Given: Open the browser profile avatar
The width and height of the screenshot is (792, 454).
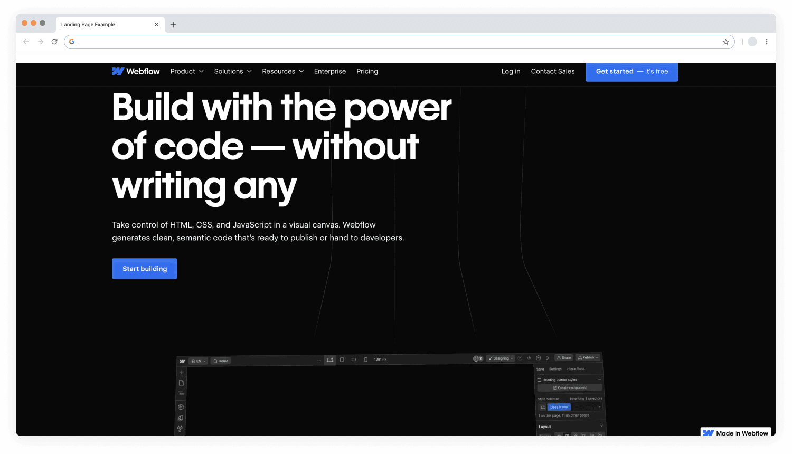Looking at the screenshot, I should coord(752,42).
